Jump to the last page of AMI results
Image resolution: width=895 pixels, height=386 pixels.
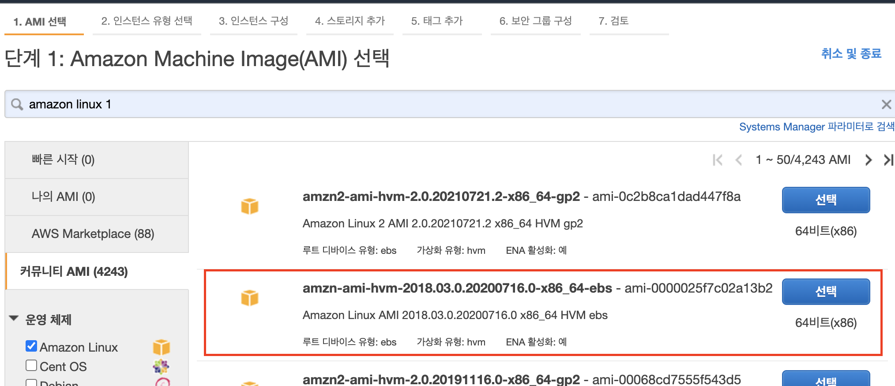point(888,160)
